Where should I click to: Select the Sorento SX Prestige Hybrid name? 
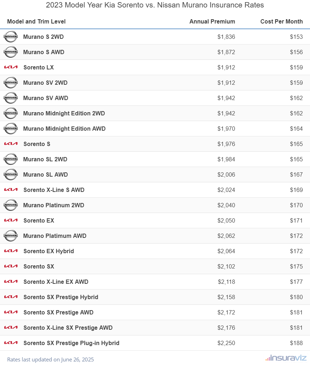tap(61, 297)
